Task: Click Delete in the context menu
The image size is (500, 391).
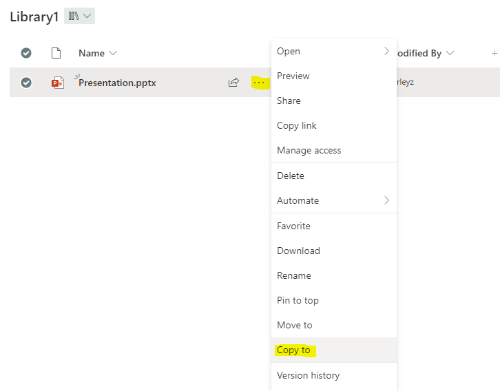Action: pos(290,176)
